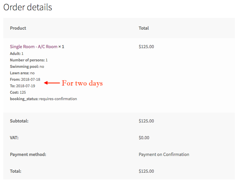Click the Lawn area: no entry
The height and width of the screenshot is (183, 239).
(x=22, y=73)
